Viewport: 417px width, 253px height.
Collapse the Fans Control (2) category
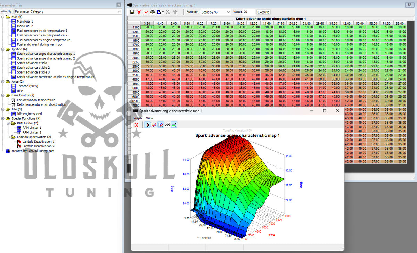click(3, 95)
